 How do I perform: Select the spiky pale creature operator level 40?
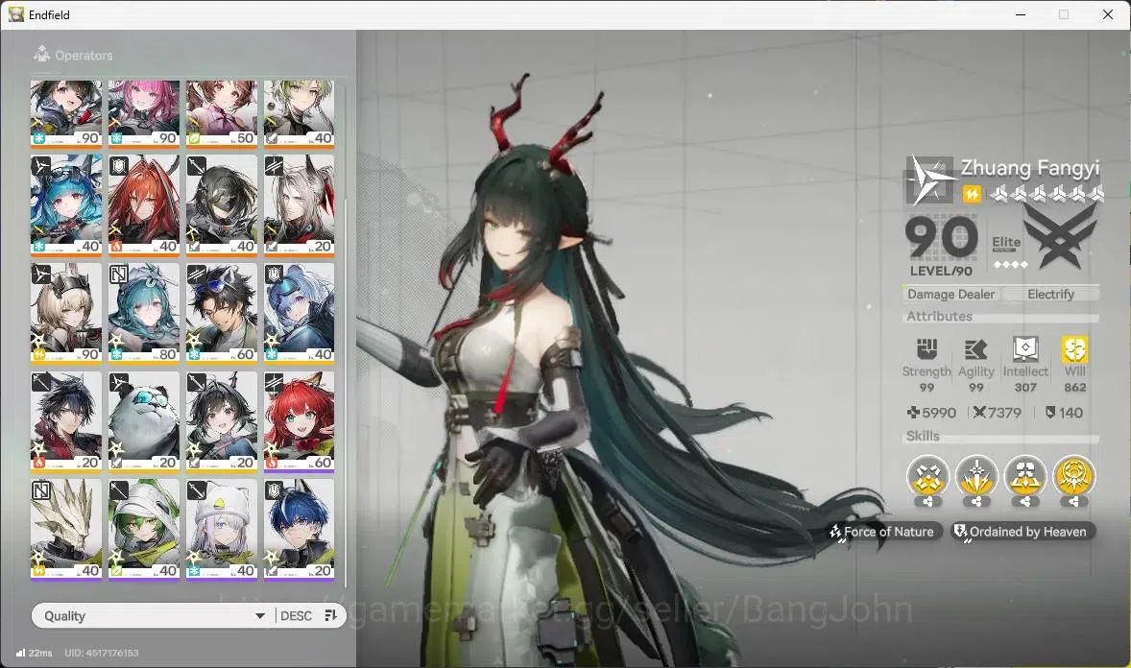click(65, 530)
